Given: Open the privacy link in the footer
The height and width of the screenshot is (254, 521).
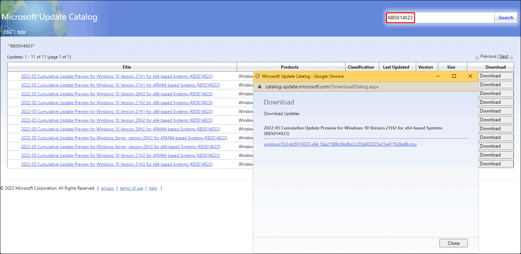Looking at the screenshot, I should tap(108, 188).
